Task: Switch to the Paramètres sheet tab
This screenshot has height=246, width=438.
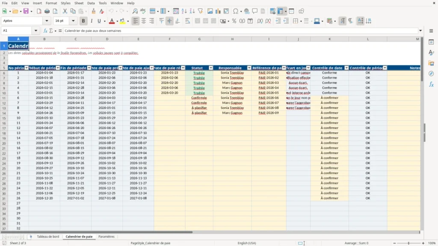Action: click(107, 237)
